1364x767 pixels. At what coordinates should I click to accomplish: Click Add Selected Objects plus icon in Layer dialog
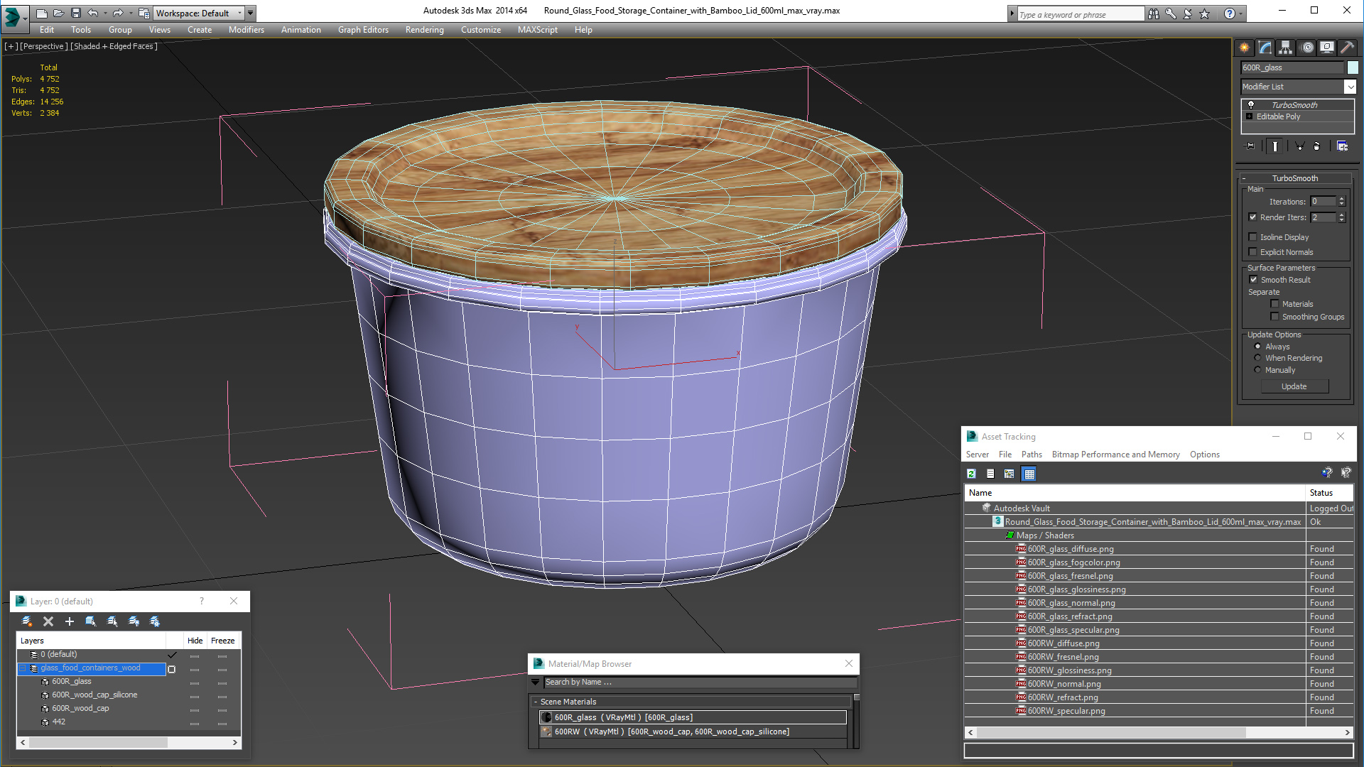point(70,621)
